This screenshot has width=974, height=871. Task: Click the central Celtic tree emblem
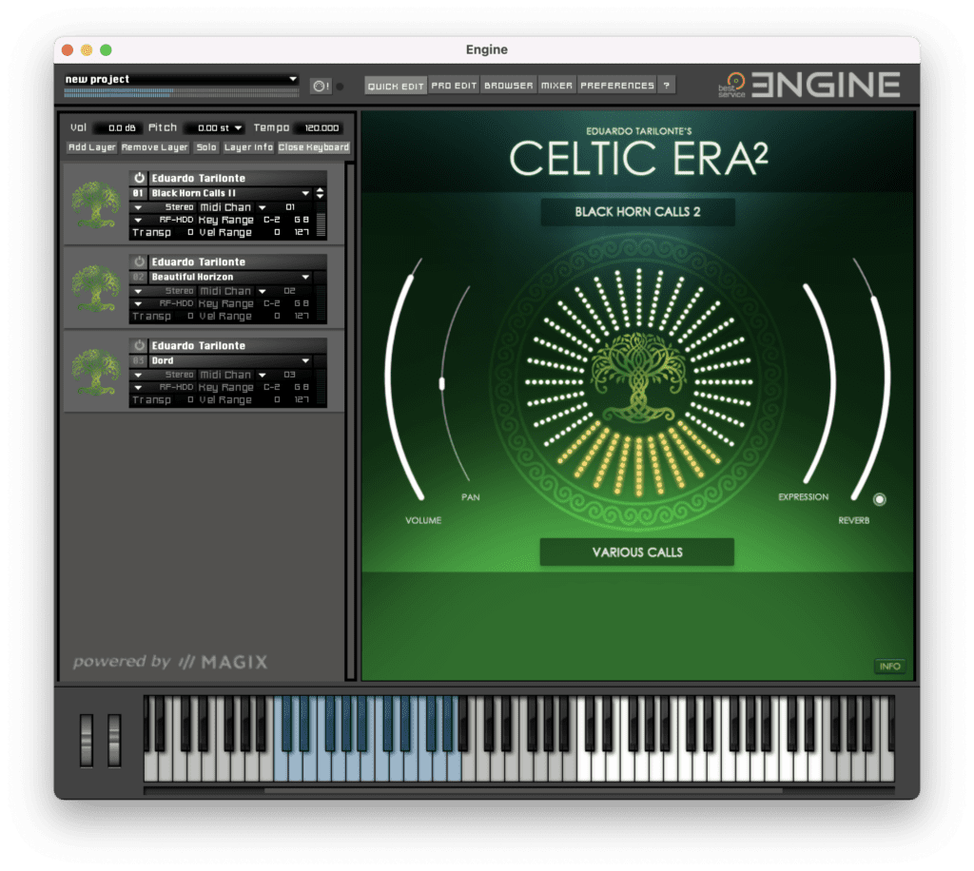pyautogui.click(x=638, y=378)
